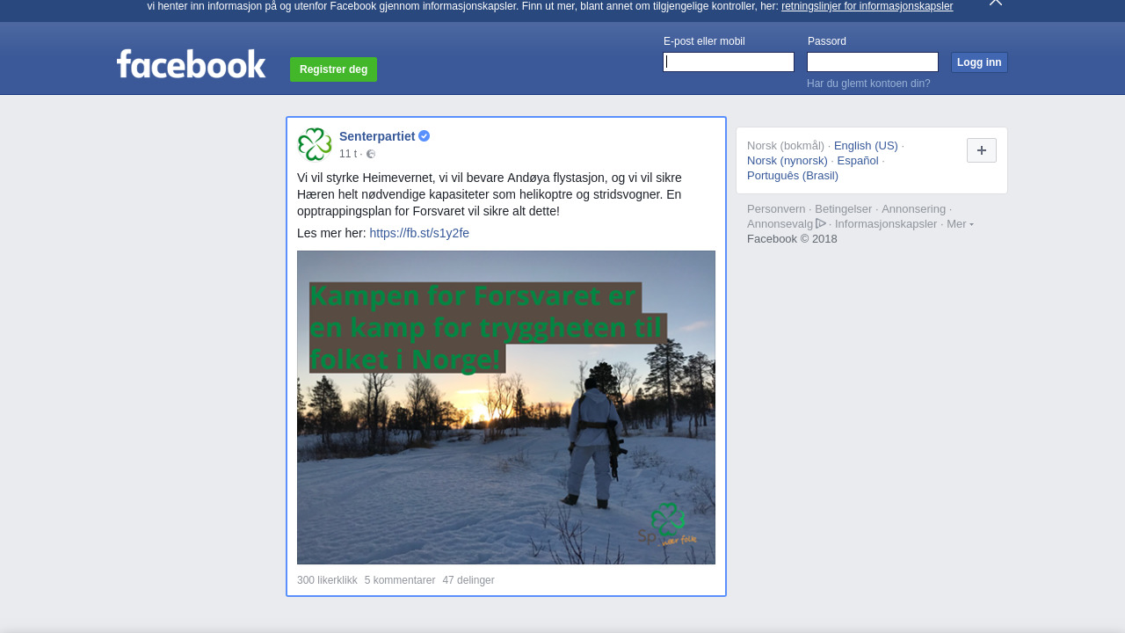Screen dimensions: 1125x633
Task: Switch language to English (US)
Action: (866, 146)
